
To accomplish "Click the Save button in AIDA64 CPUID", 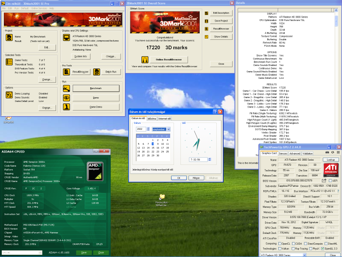I will click(x=84, y=252).
